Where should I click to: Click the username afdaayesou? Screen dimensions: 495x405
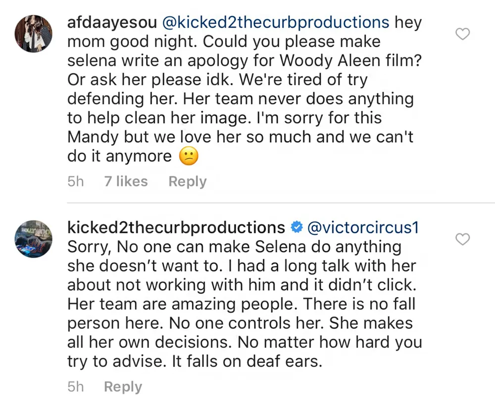click(x=112, y=22)
